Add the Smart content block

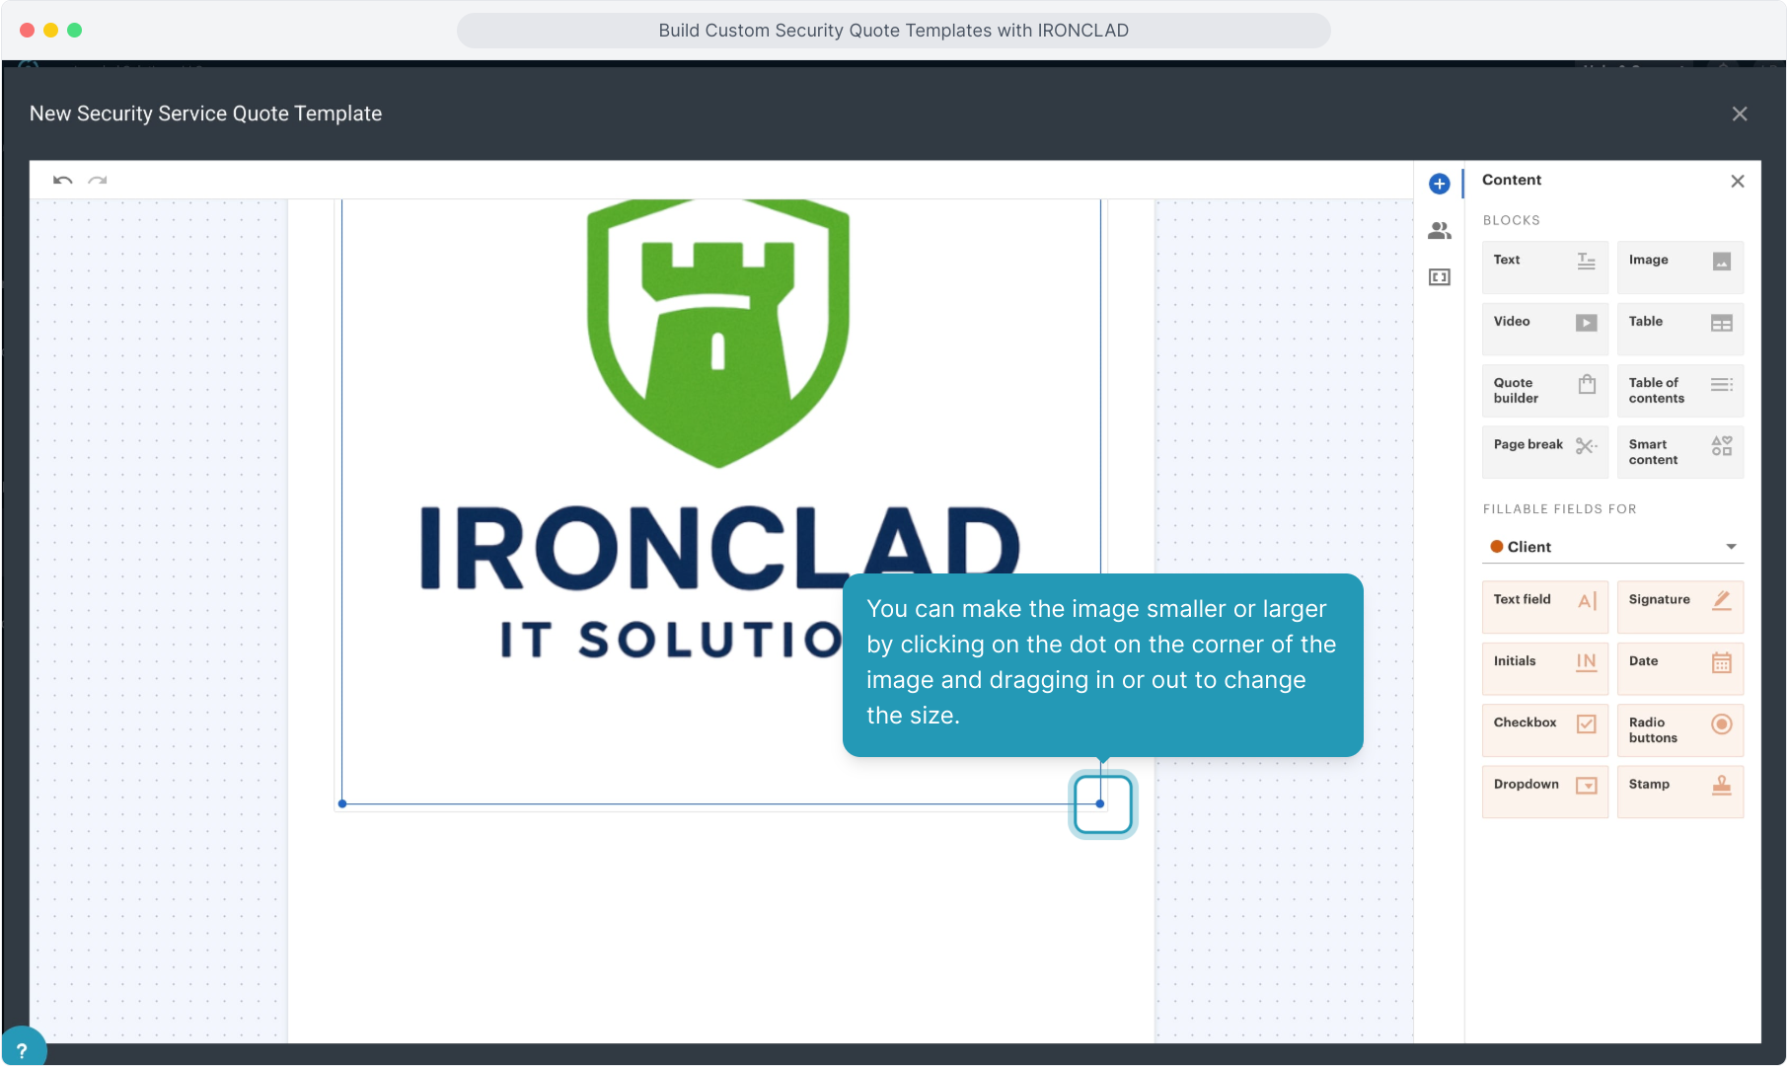point(1679,451)
